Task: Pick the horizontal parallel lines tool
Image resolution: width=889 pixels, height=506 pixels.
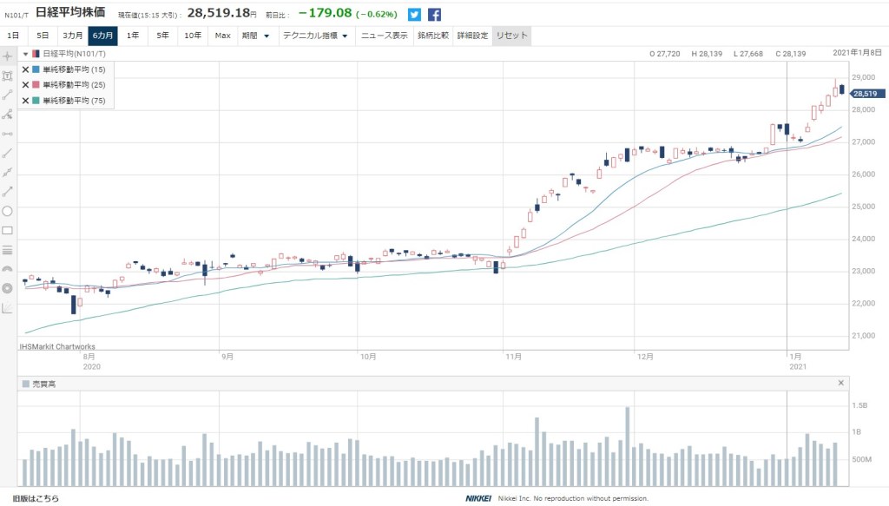Action: 8,250
